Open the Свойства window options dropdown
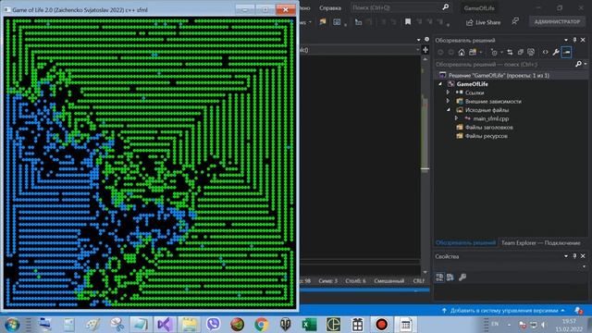This screenshot has width=592, height=333. (x=566, y=256)
